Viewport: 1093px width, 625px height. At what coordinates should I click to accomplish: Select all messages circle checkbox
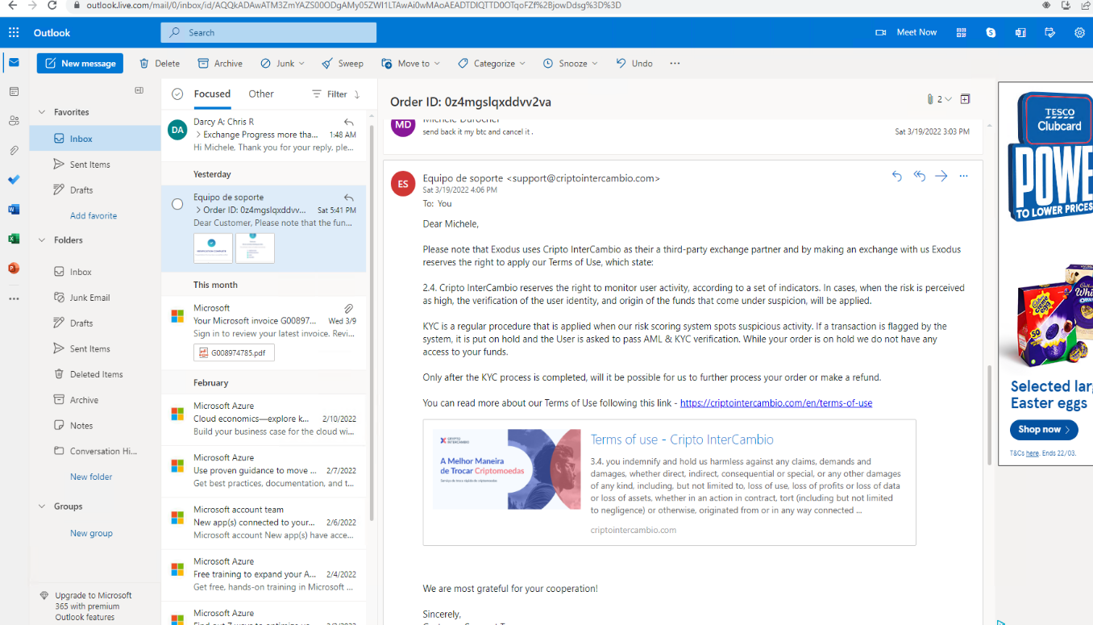tap(177, 94)
